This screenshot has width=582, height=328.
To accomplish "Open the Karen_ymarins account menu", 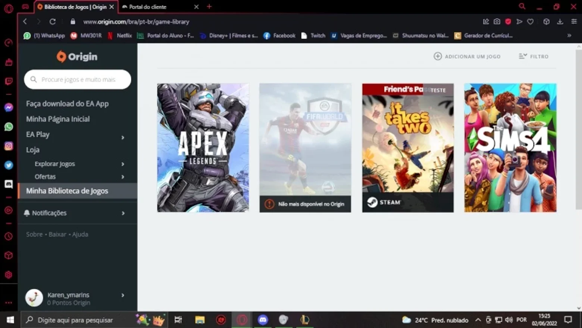I will point(77,298).
